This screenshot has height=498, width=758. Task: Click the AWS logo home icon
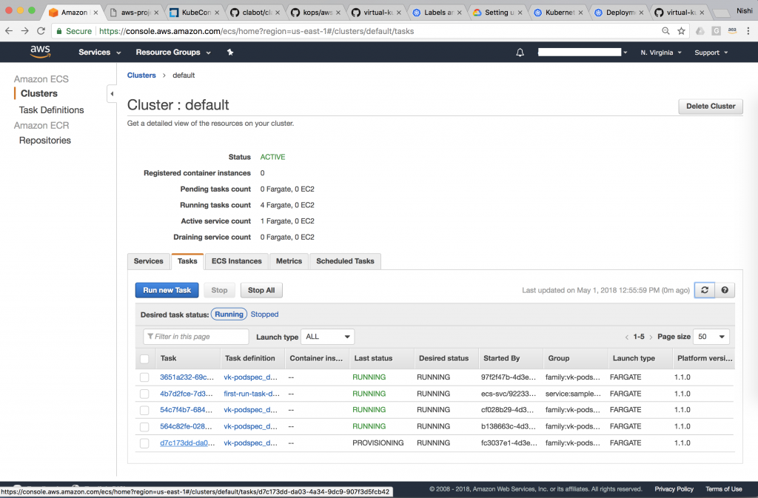click(x=40, y=52)
